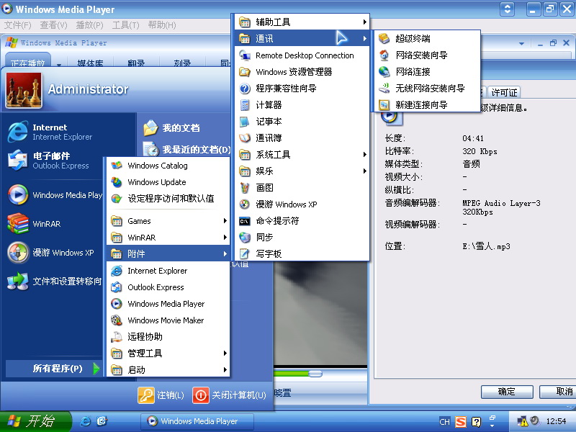Start 无线网络安装向导 icon
This screenshot has width=576, height=432.
pos(384,88)
